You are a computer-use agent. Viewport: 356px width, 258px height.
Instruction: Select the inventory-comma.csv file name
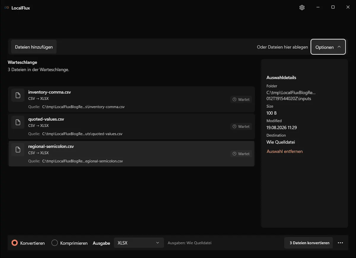click(50, 92)
